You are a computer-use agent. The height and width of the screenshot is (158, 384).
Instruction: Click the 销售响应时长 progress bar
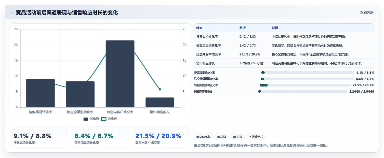tap(302, 91)
